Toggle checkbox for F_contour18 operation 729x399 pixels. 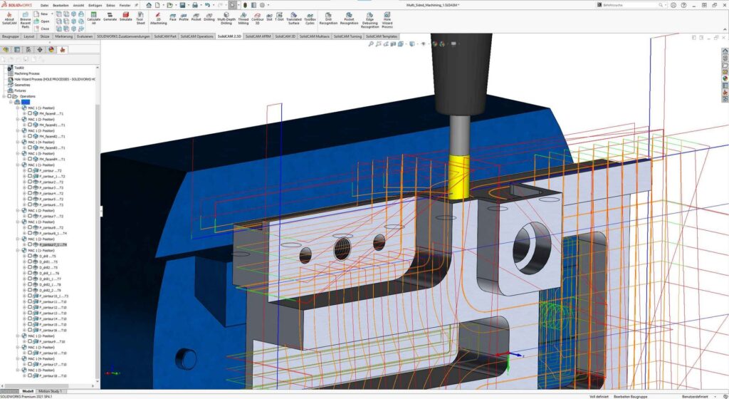pyautogui.click(x=29, y=375)
